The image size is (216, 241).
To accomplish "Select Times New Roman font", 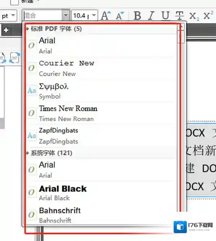I will pyautogui.click(x=101, y=113).
